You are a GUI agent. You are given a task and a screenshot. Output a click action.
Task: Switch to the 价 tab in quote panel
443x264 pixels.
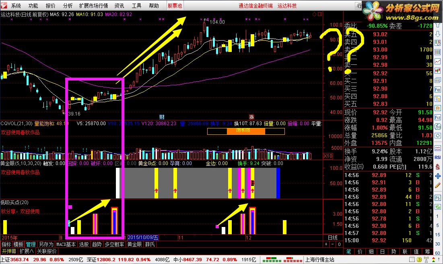tap(360, 252)
